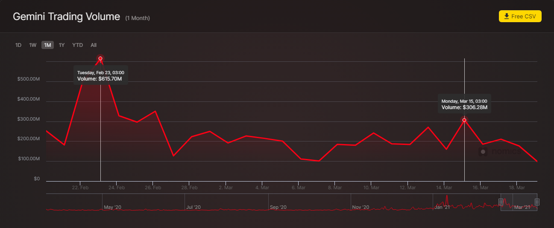Screen dimensions: 554x228
Task: Click the 2. Mar date label
Action: point(226,188)
